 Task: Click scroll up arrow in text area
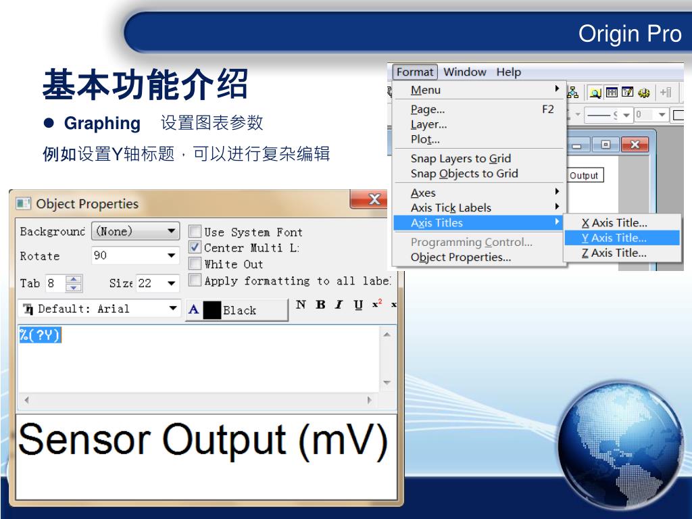(x=387, y=335)
